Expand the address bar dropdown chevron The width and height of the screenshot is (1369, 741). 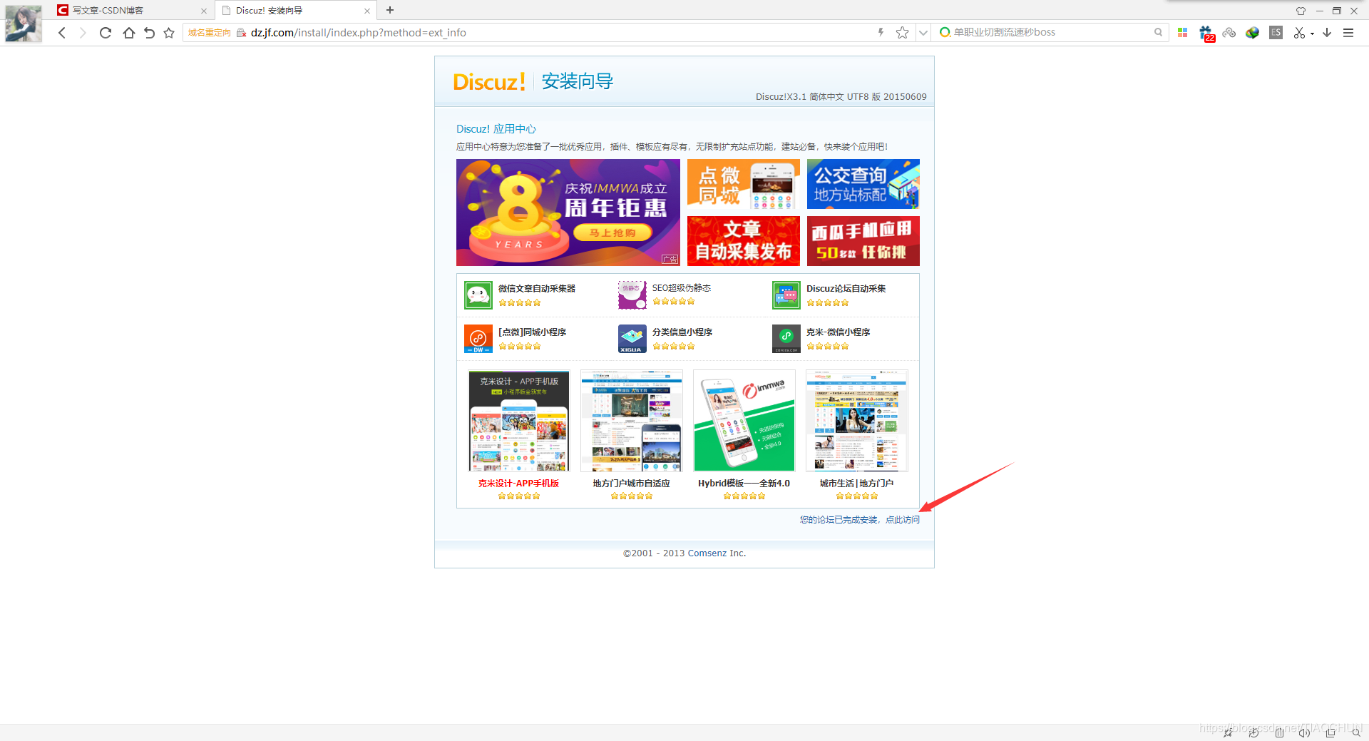coord(923,33)
